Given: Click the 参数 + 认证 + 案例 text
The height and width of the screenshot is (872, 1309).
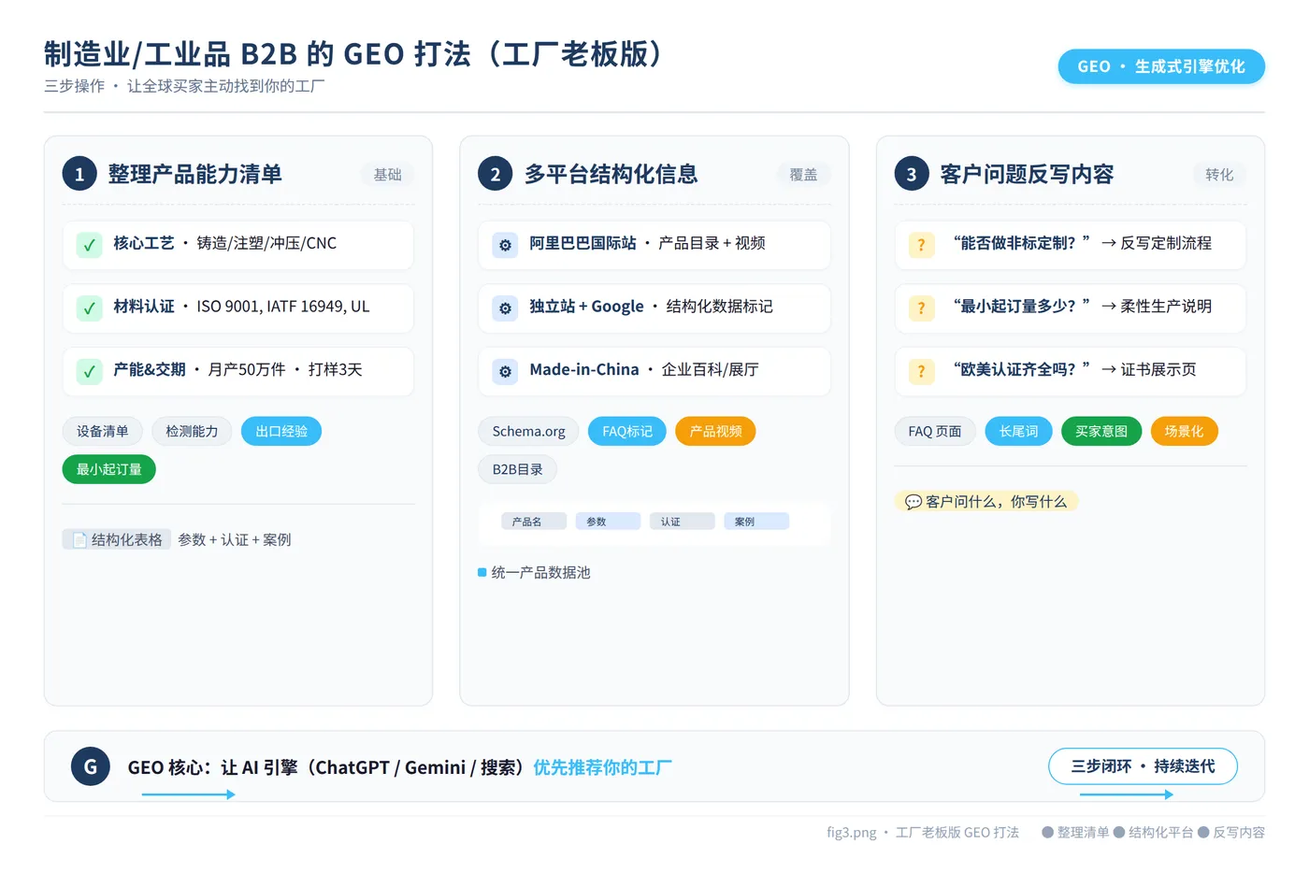Looking at the screenshot, I should [235, 539].
